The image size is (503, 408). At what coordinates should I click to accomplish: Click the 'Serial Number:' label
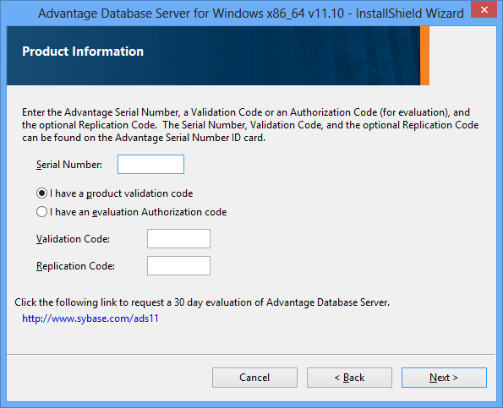(69, 165)
